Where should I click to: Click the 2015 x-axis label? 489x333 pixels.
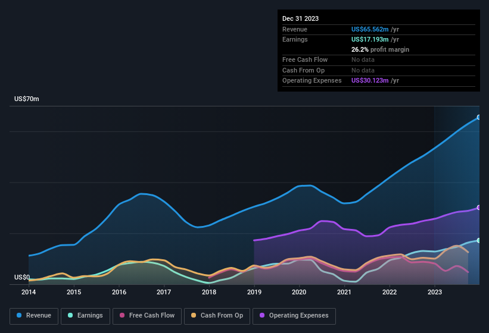(x=74, y=292)
